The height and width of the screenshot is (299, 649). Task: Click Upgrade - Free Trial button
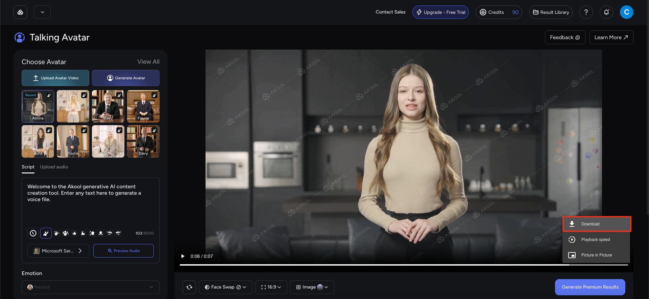pos(440,12)
